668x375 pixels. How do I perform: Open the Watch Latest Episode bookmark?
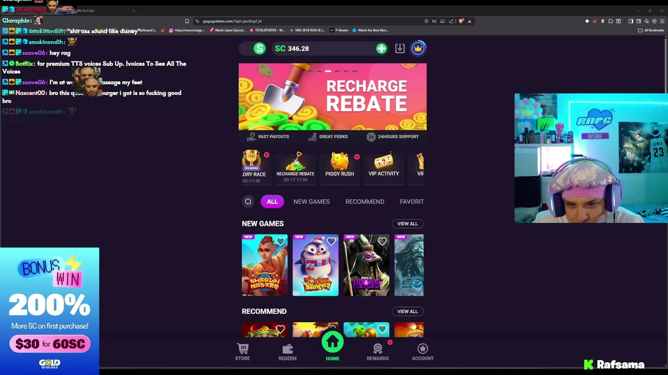226,30
